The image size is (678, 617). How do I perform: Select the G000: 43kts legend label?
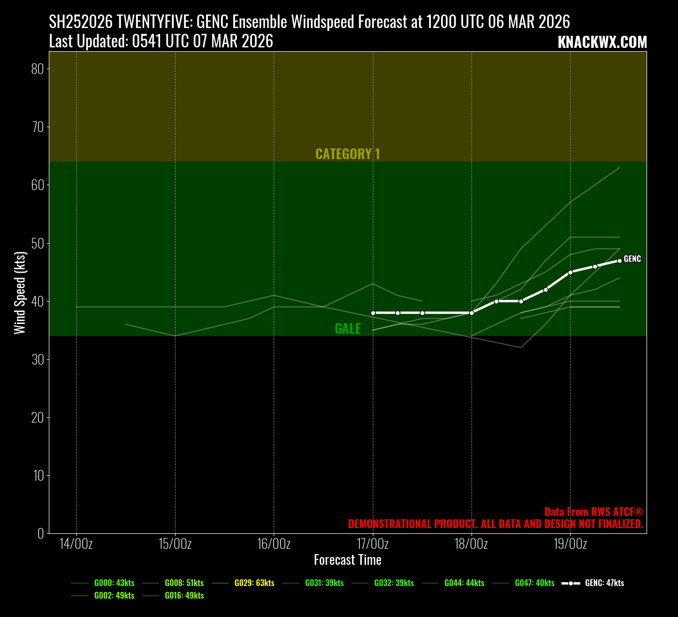[x=114, y=583]
